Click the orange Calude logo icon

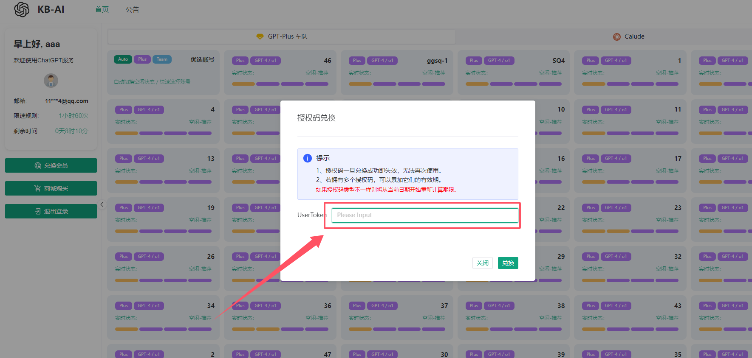(617, 37)
